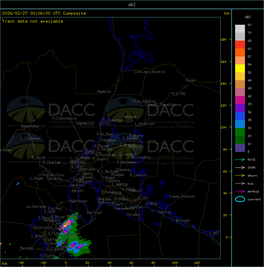The height and width of the screenshot is (267, 264).
Task: Click the Villavicencio place label
Action: pyautogui.click(x=64, y=118)
